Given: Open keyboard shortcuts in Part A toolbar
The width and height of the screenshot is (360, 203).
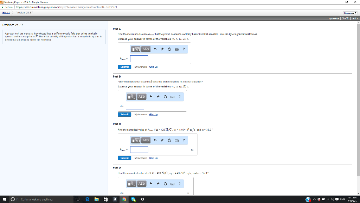Looking at the screenshot, I should (x=176, y=49).
